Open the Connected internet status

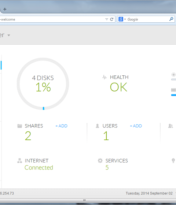pos(39,168)
